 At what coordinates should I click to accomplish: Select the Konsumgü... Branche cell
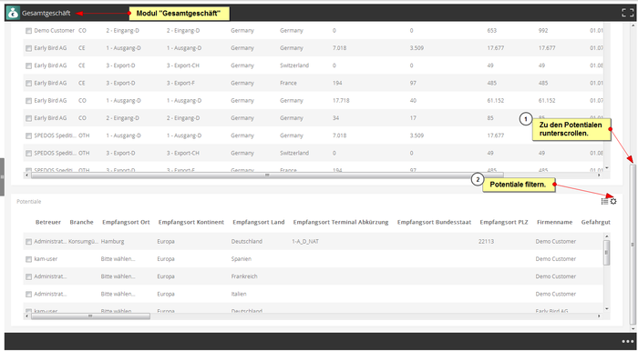(83, 241)
